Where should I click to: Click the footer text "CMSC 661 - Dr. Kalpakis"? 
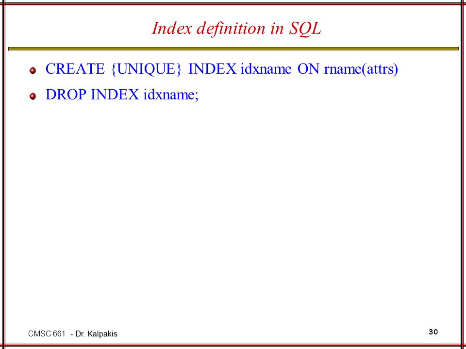pos(72,334)
